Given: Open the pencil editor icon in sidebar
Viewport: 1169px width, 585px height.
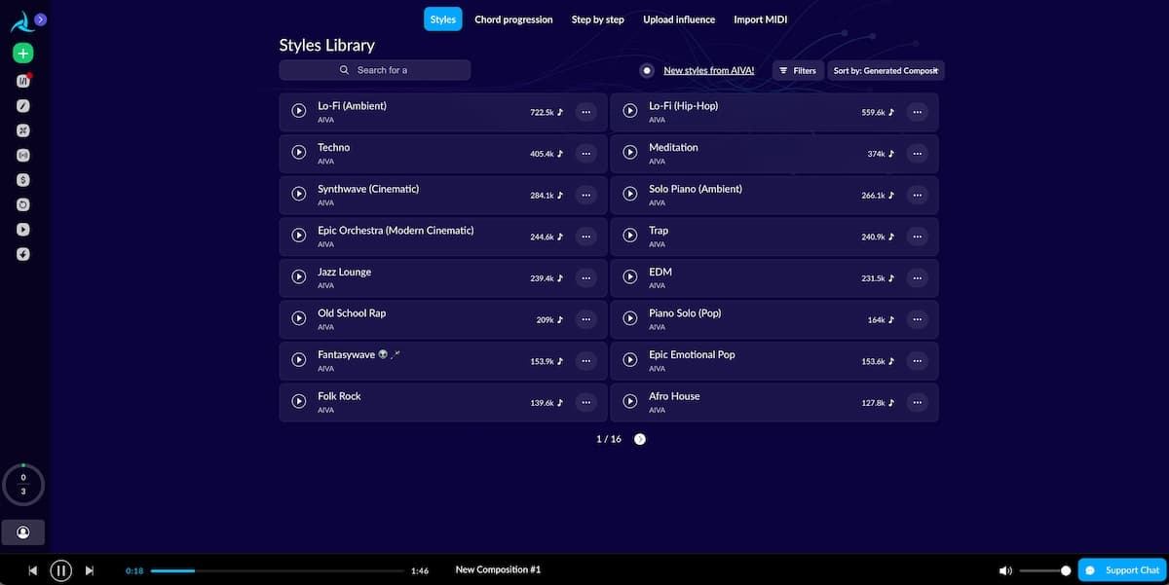Looking at the screenshot, I should click(x=23, y=105).
